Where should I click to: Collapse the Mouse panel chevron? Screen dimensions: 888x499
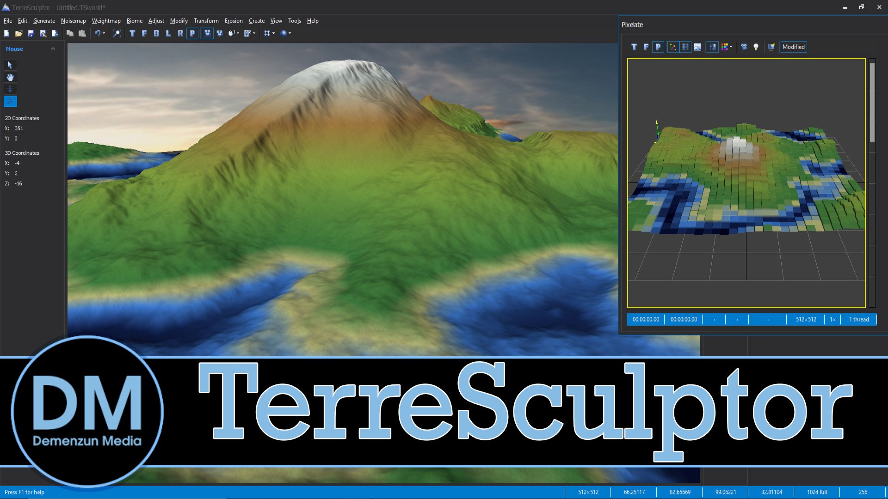pyautogui.click(x=53, y=49)
